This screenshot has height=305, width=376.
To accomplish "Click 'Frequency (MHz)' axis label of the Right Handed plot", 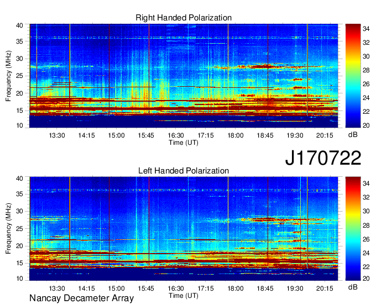I will click(8, 76).
